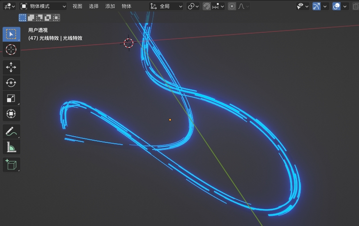The height and width of the screenshot is (226, 359).
Task: Toggle viewport overlays display
Action: click(x=336, y=6)
